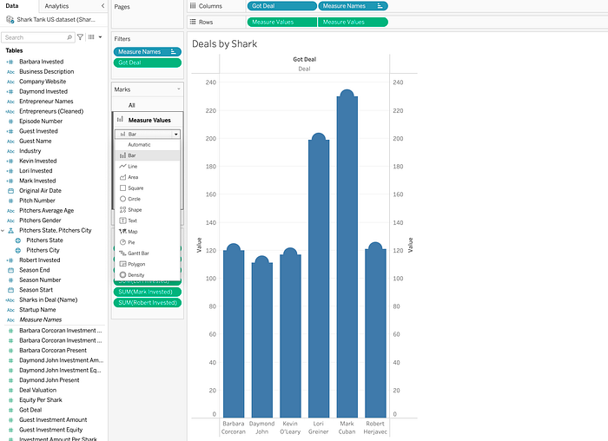Choose the Map mark type icon
This screenshot has height=441, width=608.
123,231
